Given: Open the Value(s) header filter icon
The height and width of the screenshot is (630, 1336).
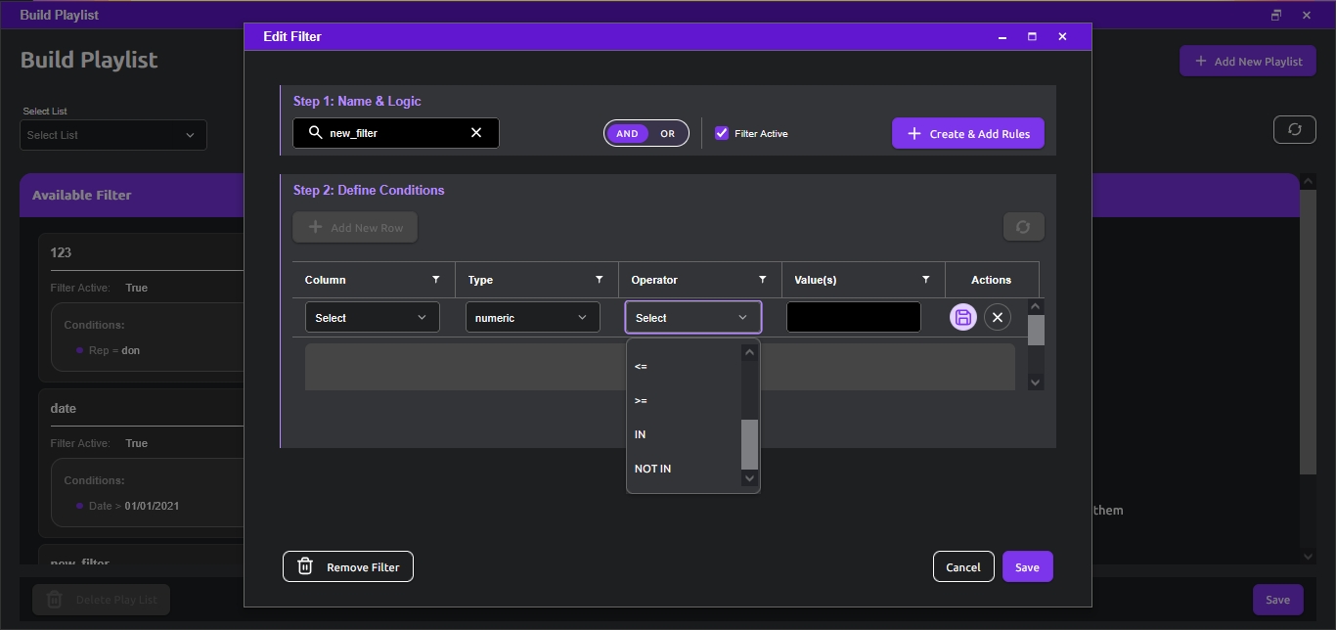Looking at the screenshot, I should coord(926,280).
